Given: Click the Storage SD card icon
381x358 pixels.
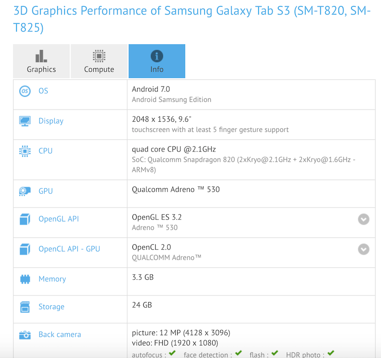Looking at the screenshot, I should click(x=25, y=307).
